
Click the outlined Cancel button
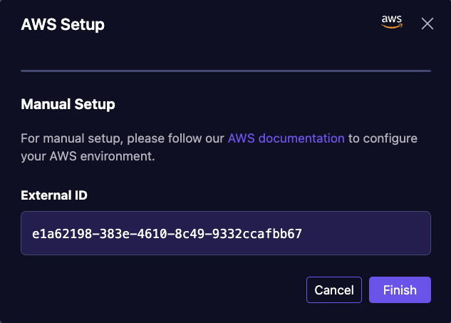[x=334, y=290]
